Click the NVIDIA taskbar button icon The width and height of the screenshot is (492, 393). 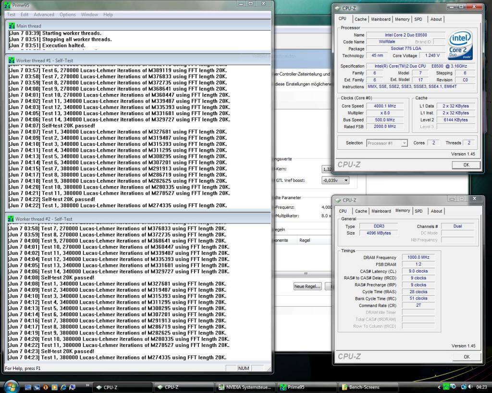tap(221, 387)
